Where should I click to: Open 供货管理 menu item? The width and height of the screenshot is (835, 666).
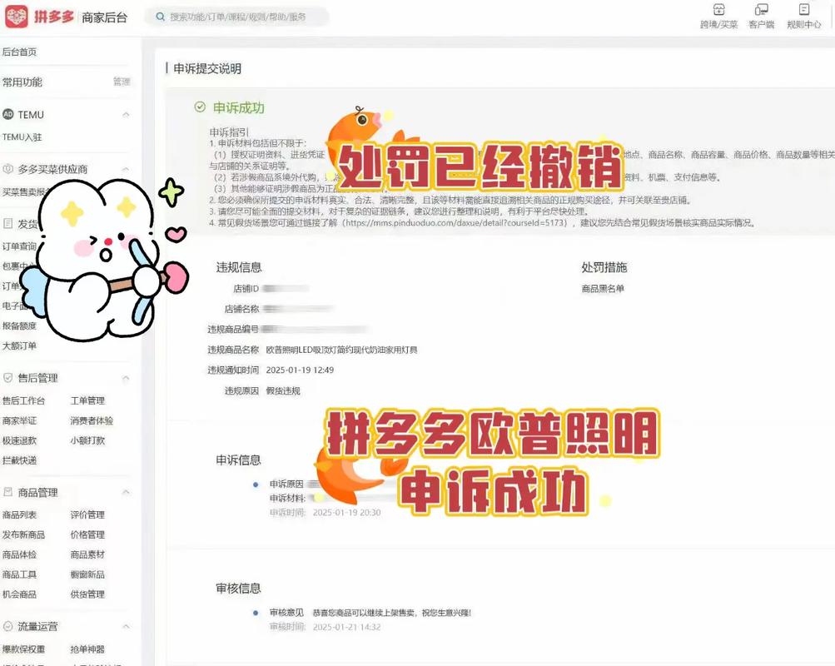87,594
